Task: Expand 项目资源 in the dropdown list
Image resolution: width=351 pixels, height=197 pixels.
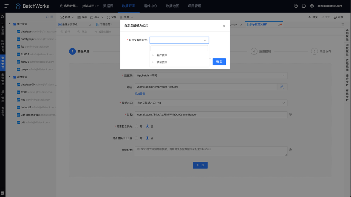Action: point(153,62)
